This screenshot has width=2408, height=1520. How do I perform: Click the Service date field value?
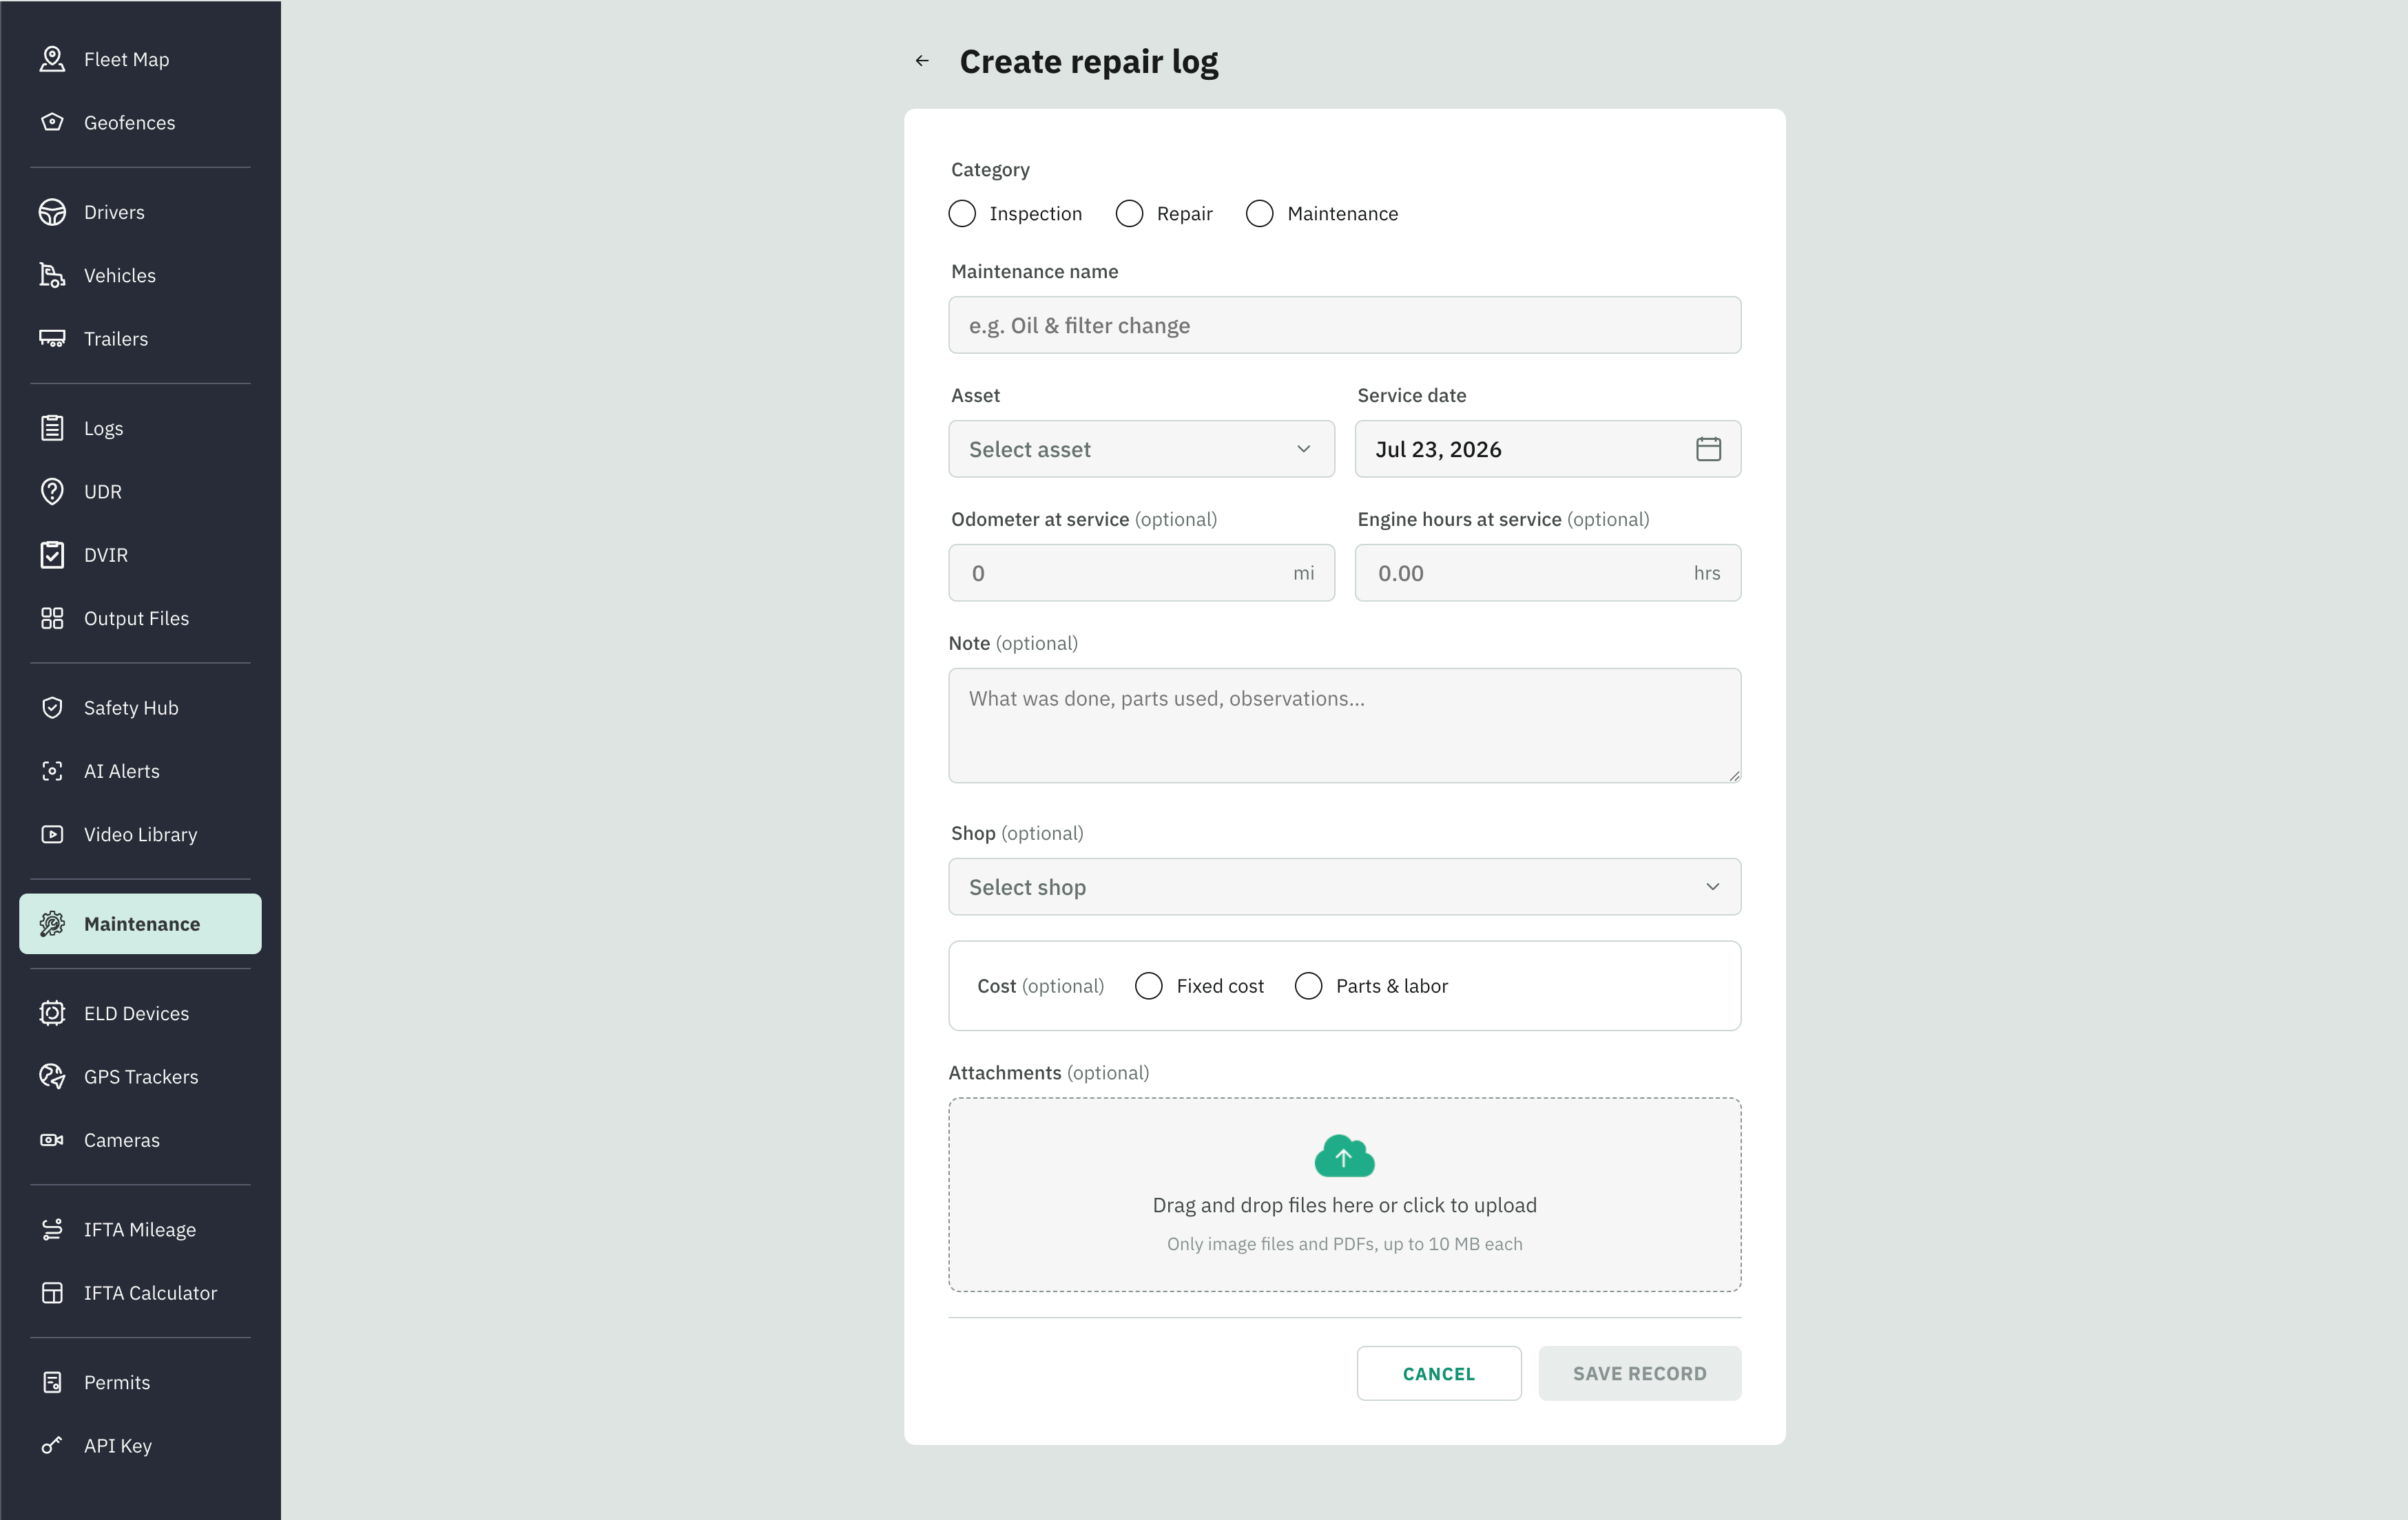click(x=1438, y=450)
